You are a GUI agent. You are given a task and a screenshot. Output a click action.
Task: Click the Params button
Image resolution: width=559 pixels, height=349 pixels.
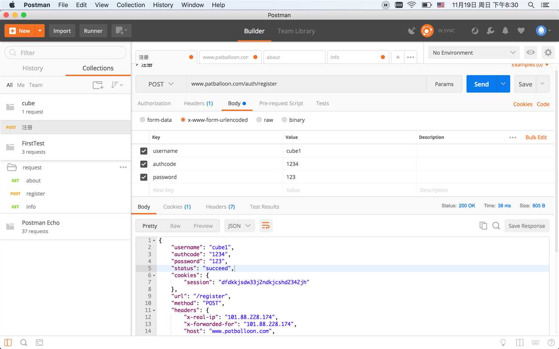[x=444, y=84]
